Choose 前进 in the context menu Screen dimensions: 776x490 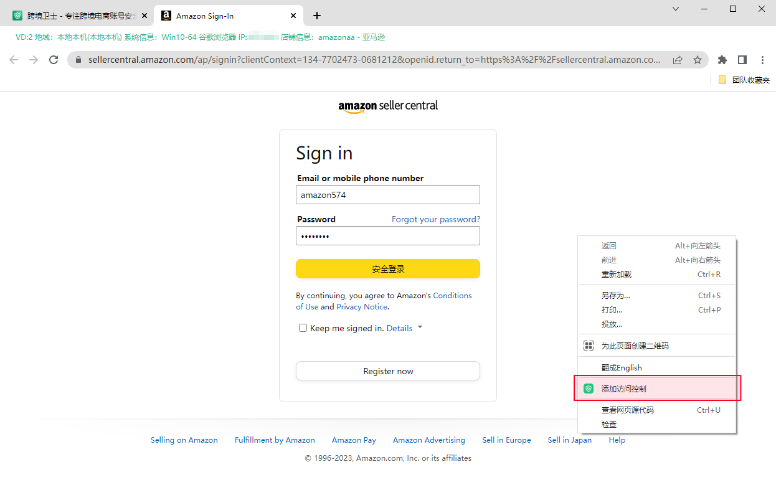657,260
